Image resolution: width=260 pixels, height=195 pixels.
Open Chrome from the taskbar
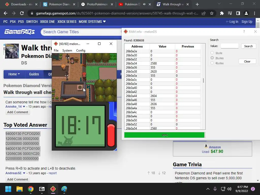[x=31, y=189]
